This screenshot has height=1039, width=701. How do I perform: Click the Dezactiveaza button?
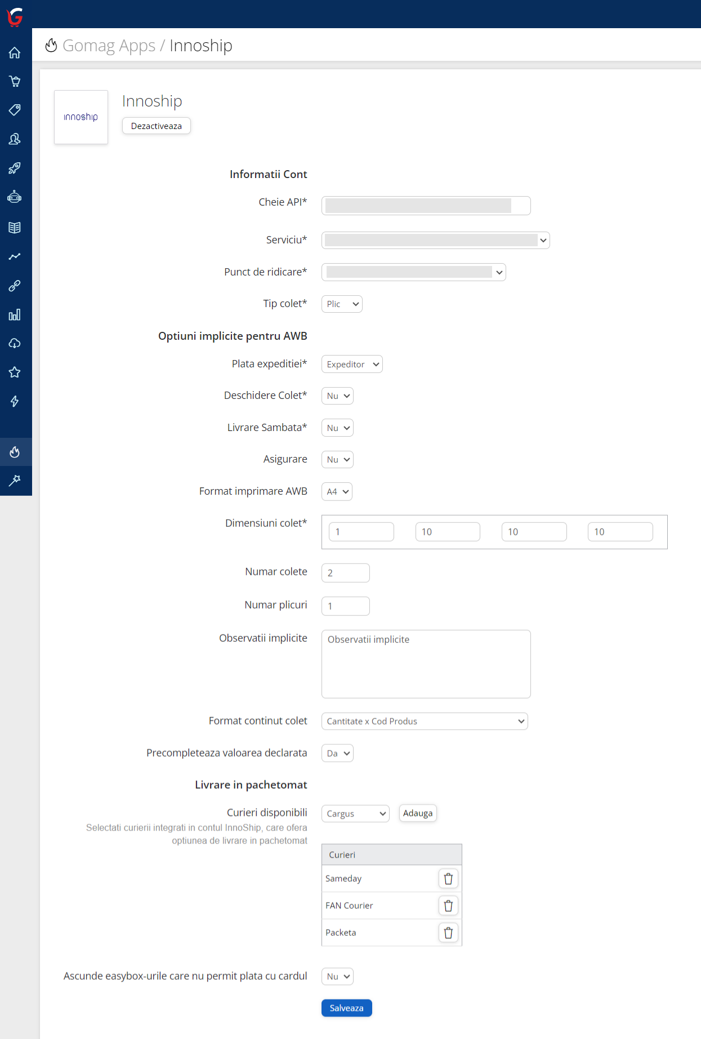pos(157,126)
